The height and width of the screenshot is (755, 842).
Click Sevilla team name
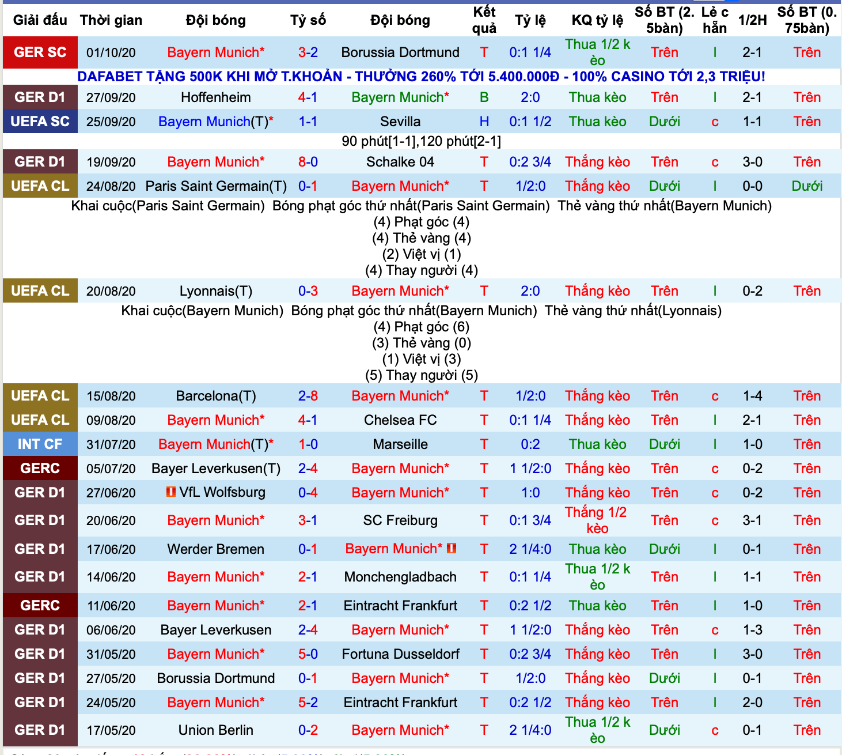[400, 122]
